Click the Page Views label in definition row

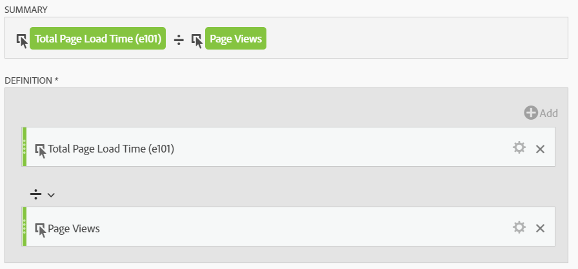[74, 228]
